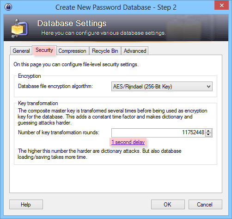Screen dimensions: 232x219
Task: Increase key transformation rounds with up arrow
Action: click(208, 131)
